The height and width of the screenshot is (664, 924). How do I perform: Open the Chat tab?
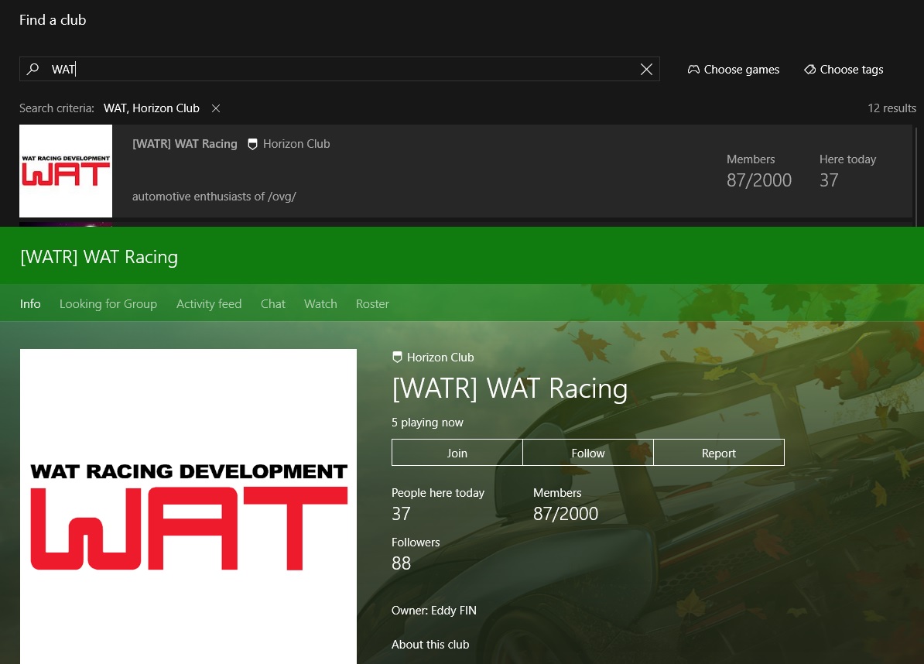(x=273, y=304)
